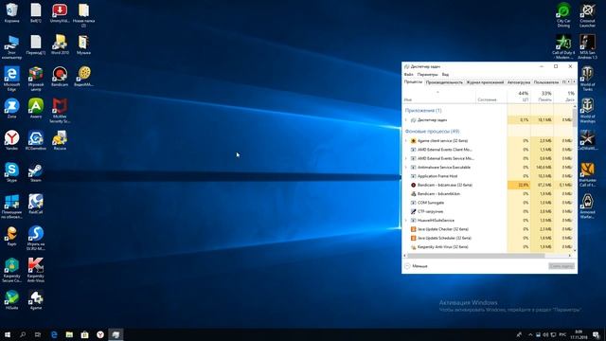
Task: Open the Музыка folder on desktop
Action: click(x=83, y=45)
